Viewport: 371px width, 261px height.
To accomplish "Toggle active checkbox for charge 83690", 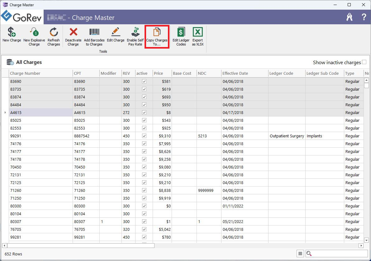I will pyautogui.click(x=144, y=81).
